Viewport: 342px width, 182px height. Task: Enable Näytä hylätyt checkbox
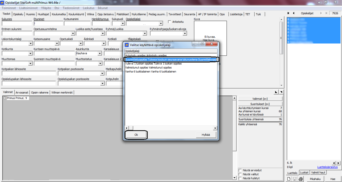click(240, 178)
